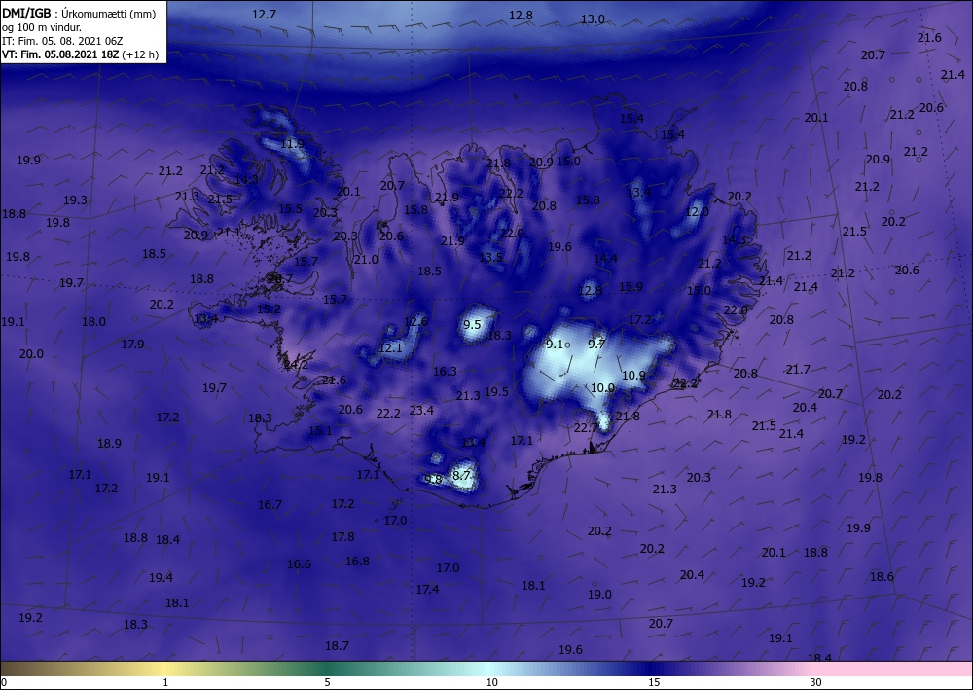Click the 'VT: Fim. 05.08.2021 18Z' text
Image resolution: width=973 pixels, height=690 pixels.
tap(60, 54)
